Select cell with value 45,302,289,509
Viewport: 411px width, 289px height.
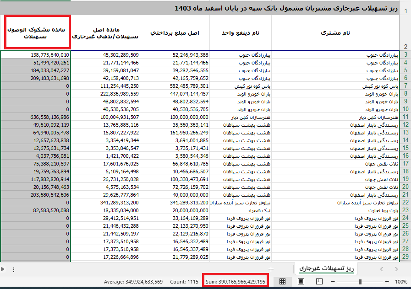pyautogui.click(x=105, y=55)
